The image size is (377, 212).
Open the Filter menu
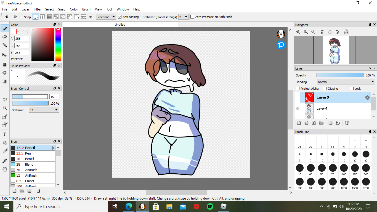click(x=37, y=9)
